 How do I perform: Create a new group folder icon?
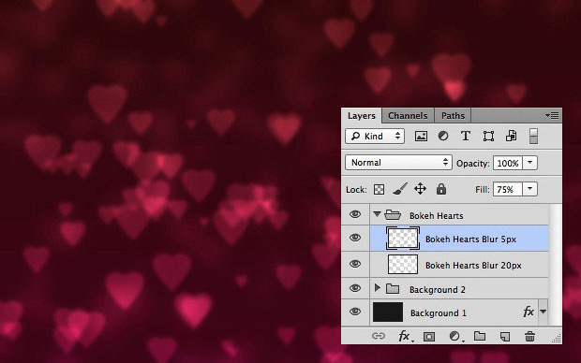pos(480,336)
